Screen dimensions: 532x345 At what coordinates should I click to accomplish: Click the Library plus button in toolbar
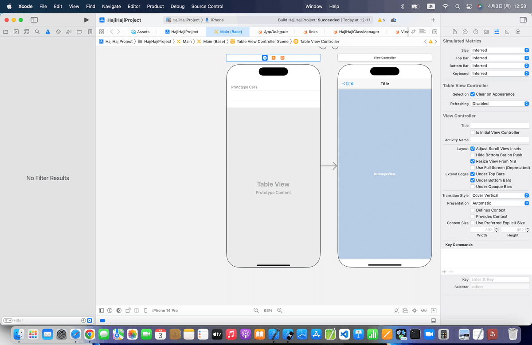point(433,20)
